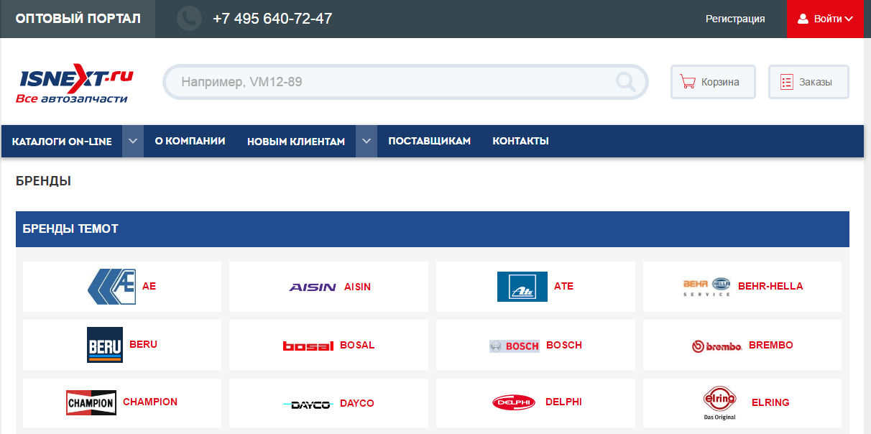Click the Bosal brand logo
Screen dimensions: 871x434
point(308,346)
